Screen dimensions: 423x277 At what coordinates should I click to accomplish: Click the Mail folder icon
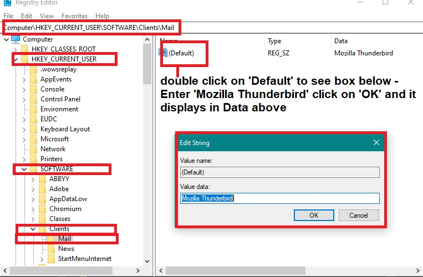click(x=51, y=239)
